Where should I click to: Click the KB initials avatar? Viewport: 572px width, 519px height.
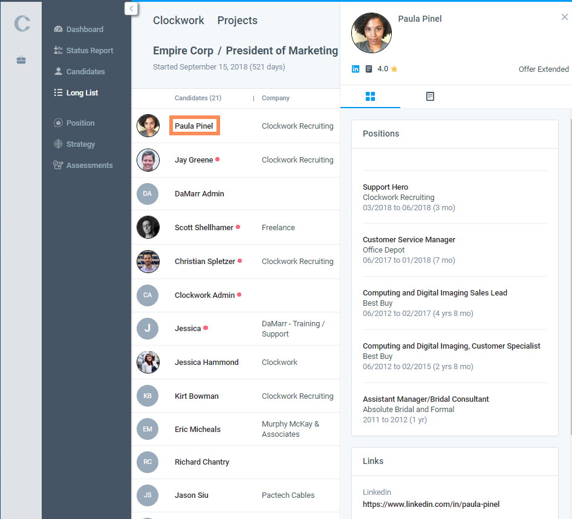click(x=148, y=396)
